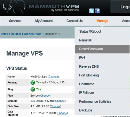Open Backups from the dropdown
Viewport: 130px width, 117px height.
102,110
